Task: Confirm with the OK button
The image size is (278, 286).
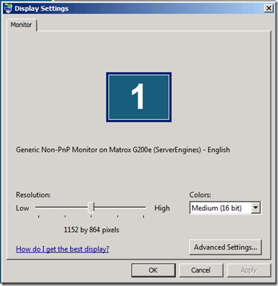Action: [x=153, y=270]
